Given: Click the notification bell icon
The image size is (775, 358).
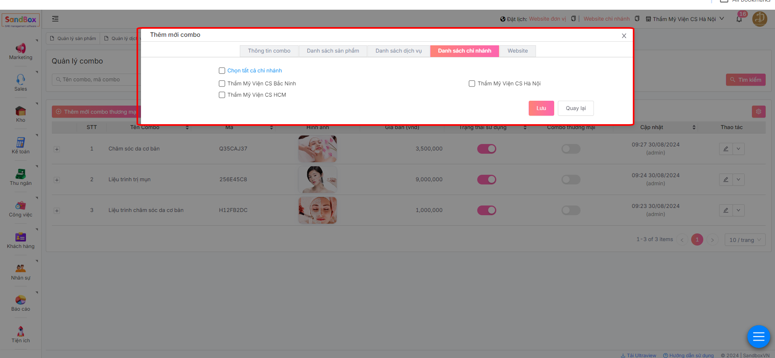Looking at the screenshot, I should (x=739, y=19).
